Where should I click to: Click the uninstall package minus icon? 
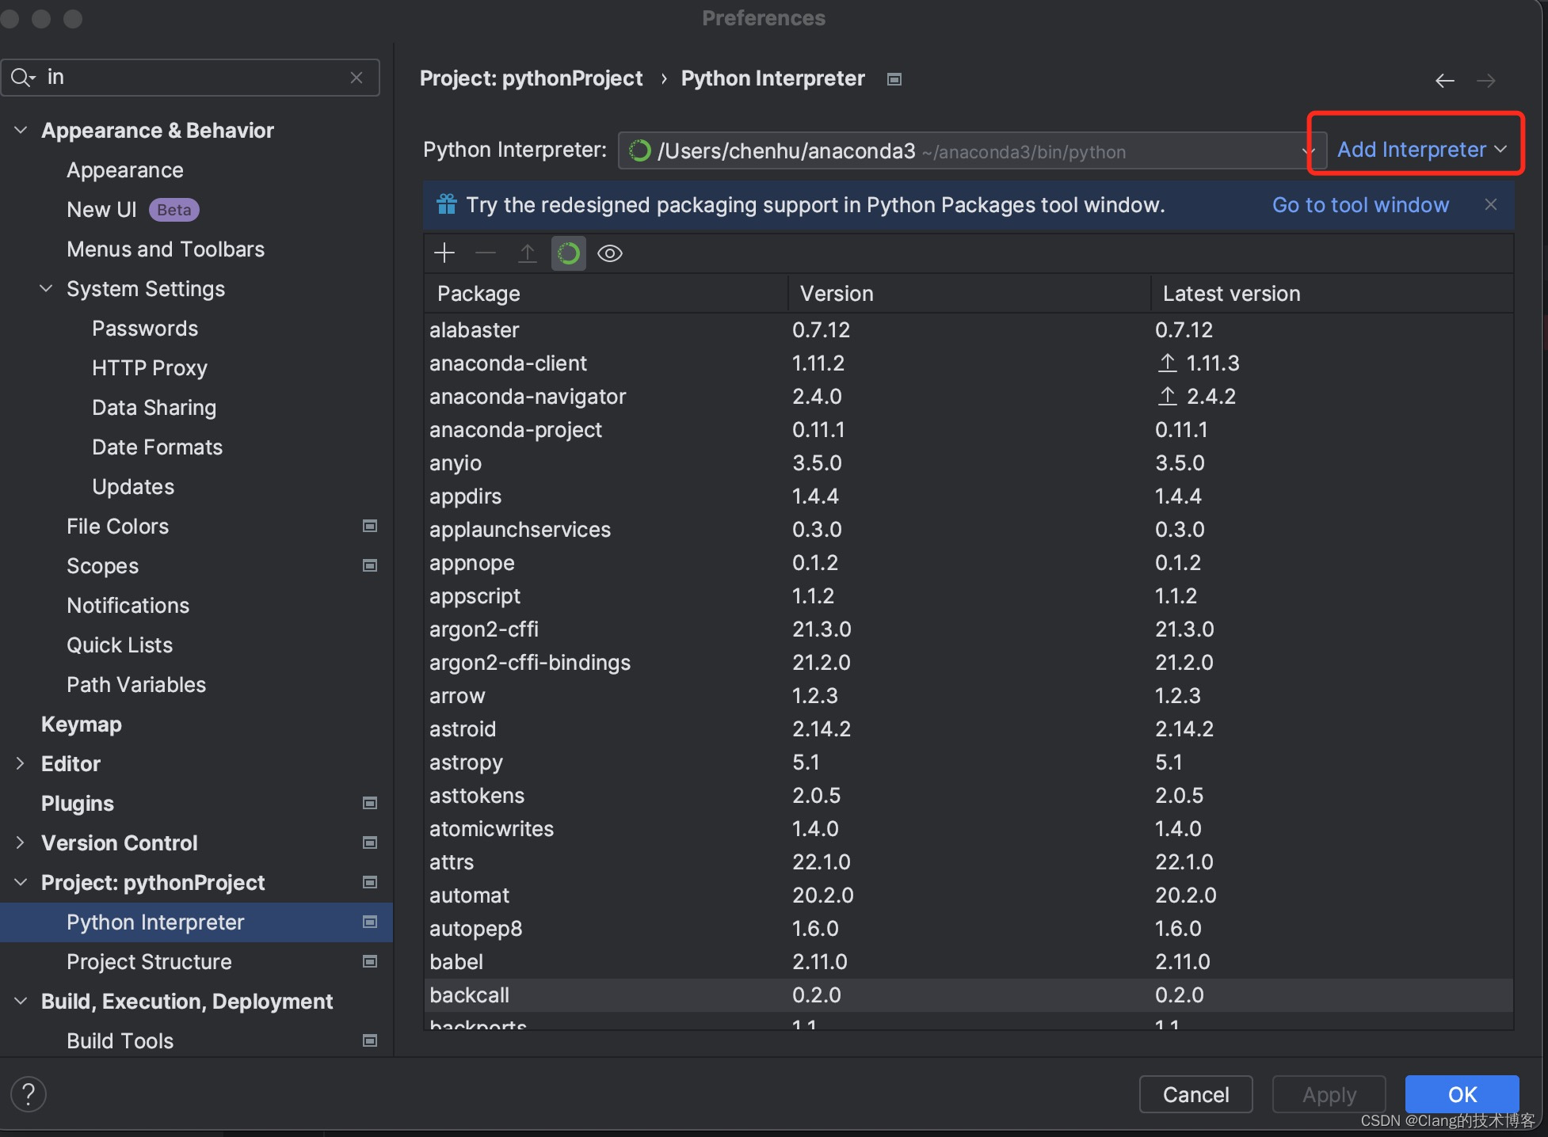[486, 253]
